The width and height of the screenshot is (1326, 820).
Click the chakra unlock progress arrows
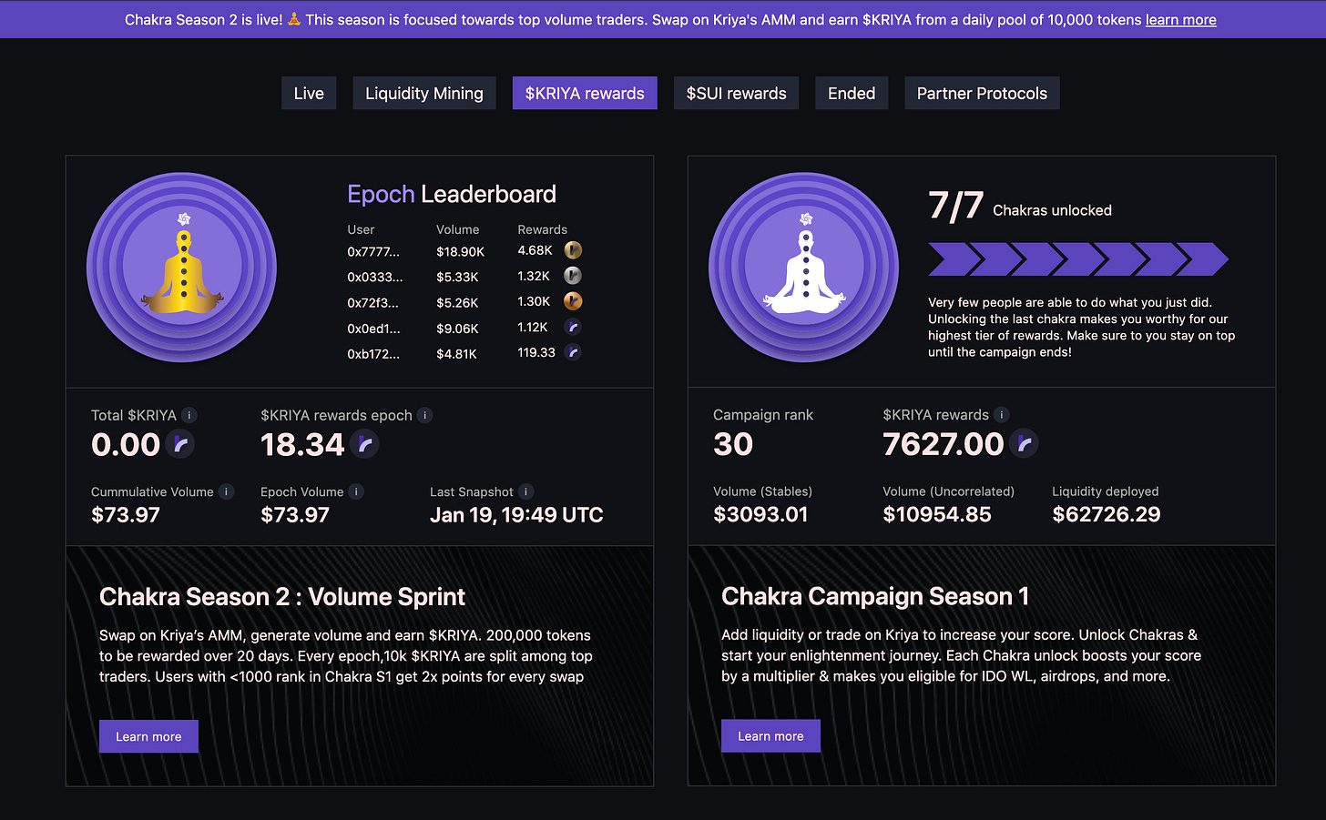click(x=1078, y=259)
